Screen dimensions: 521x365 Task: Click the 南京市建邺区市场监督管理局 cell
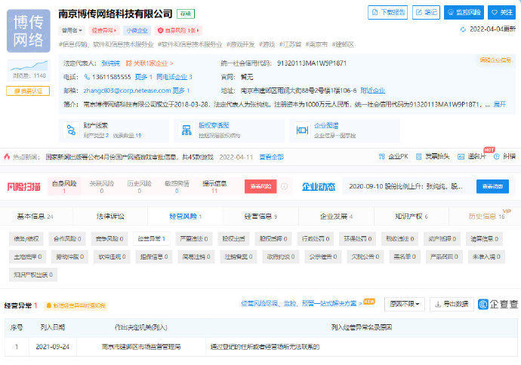pos(141,347)
